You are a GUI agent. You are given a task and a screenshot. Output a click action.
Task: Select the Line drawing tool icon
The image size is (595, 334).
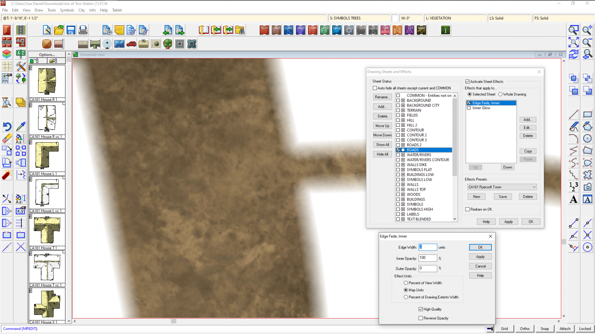(x=574, y=115)
